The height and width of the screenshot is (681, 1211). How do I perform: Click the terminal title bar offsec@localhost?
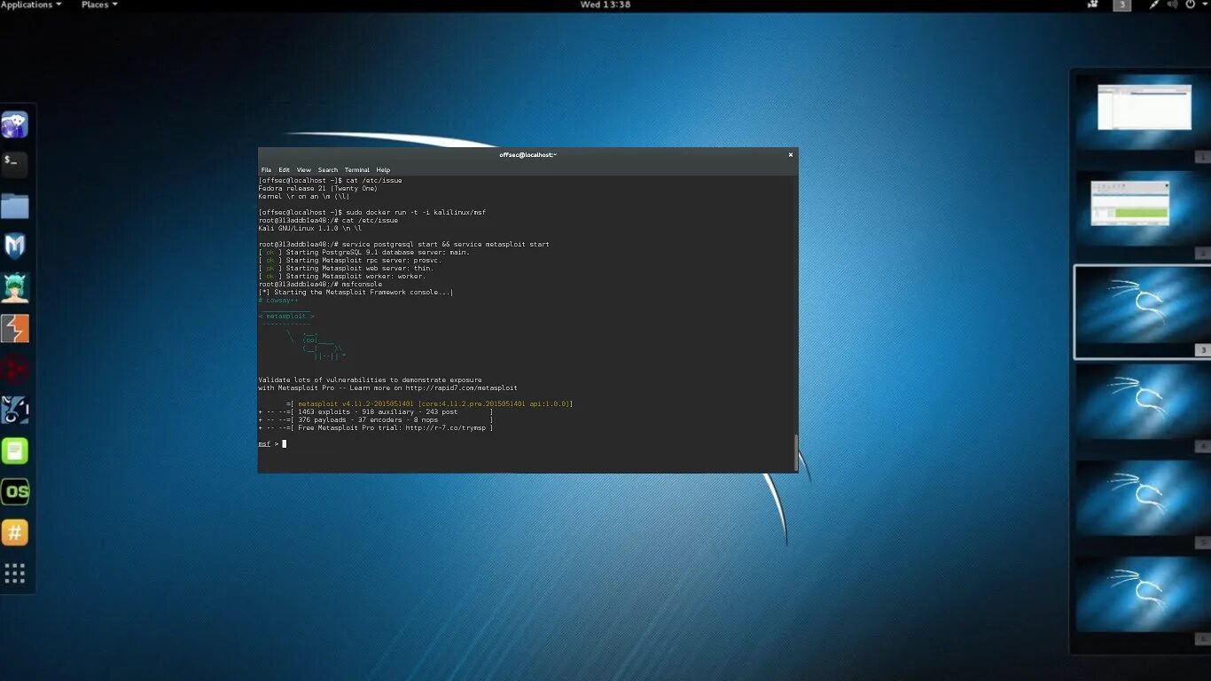click(x=527, y=154)
